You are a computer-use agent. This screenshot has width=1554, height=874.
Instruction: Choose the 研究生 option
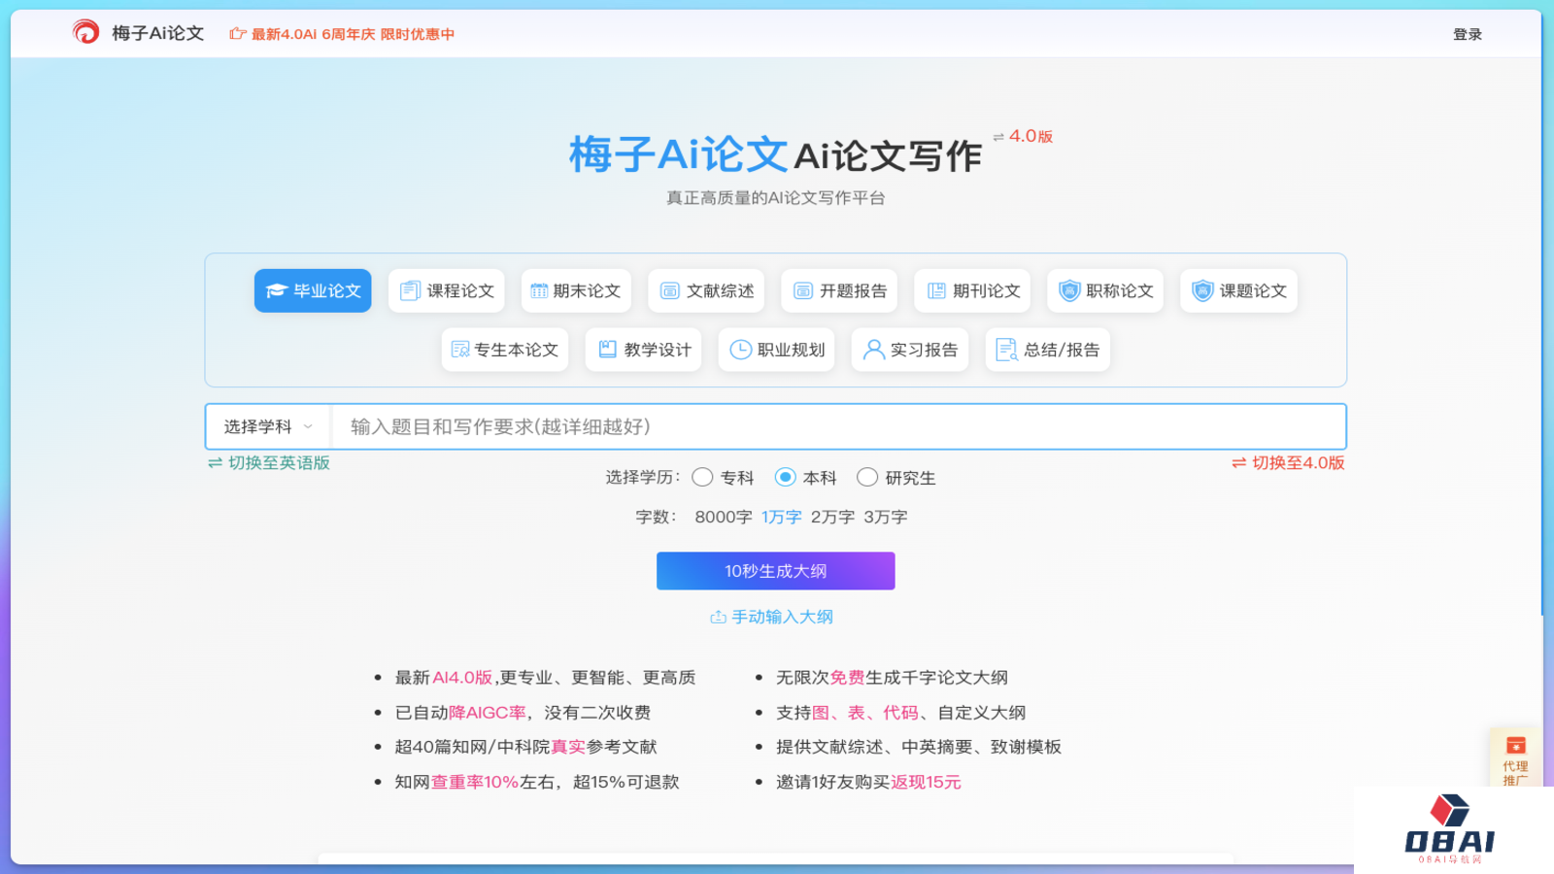pos(867,477)
